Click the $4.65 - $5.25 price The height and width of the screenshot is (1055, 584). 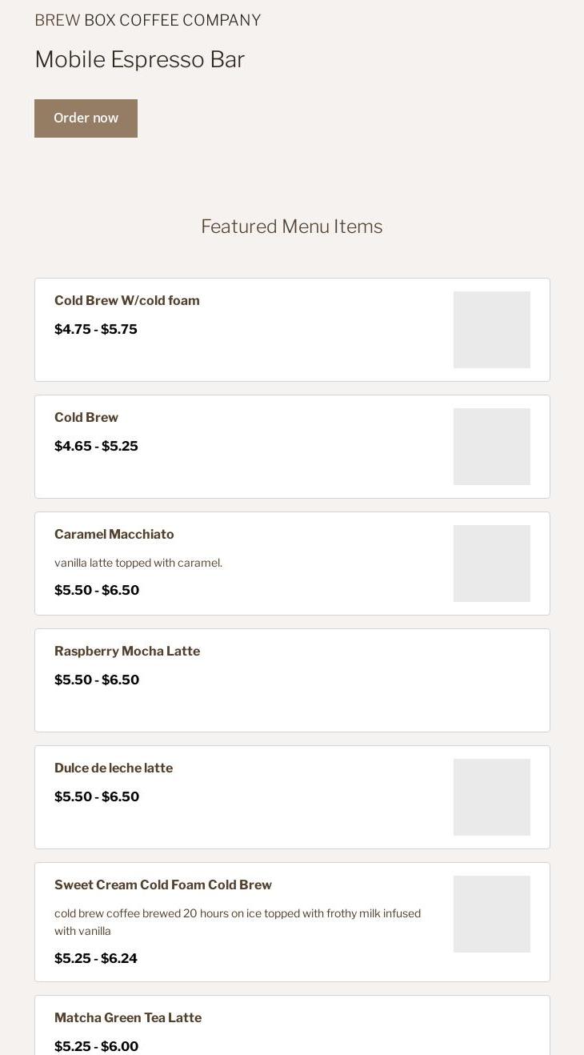96,447
